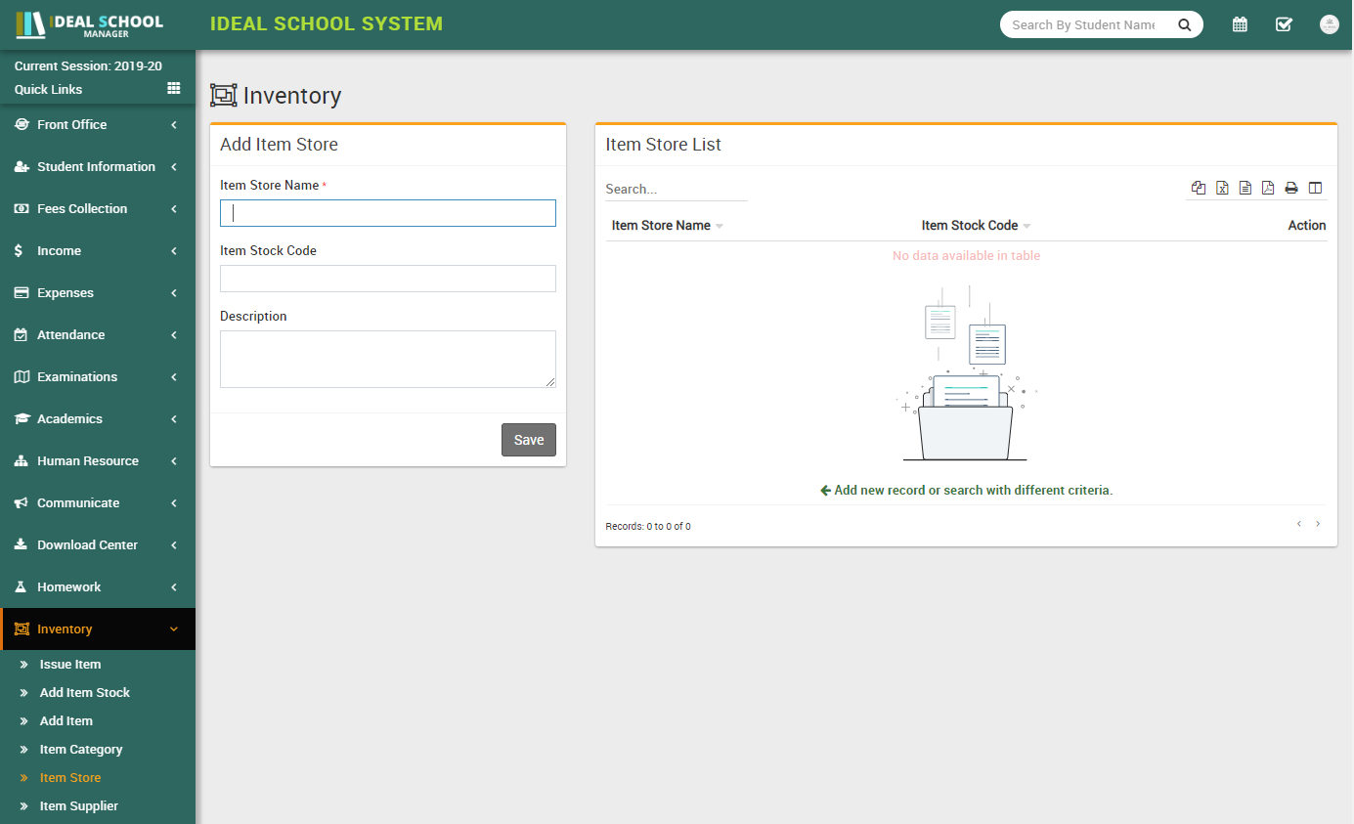1354x824 pixels.
Task: Click 'Records: 0 to 0 of 0' text
Action: tap(648, 526)
